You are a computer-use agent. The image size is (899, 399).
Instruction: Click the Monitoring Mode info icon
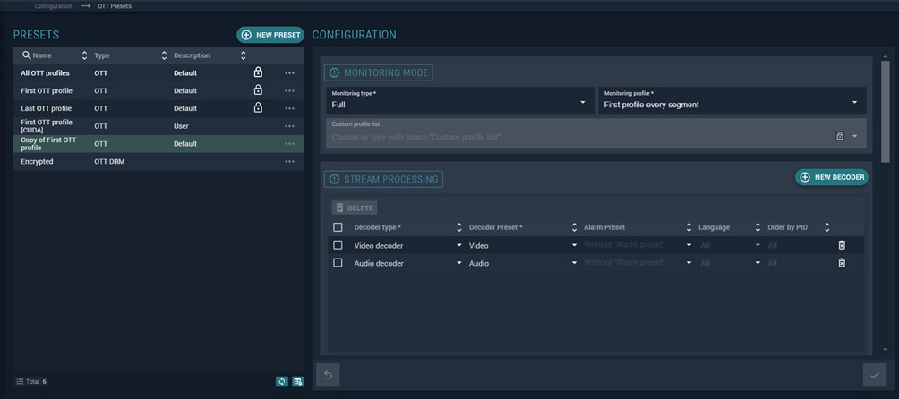click(334, 72)
